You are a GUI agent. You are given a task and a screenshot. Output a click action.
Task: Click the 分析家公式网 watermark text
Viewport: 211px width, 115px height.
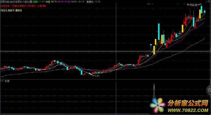[x=188, y=103]
